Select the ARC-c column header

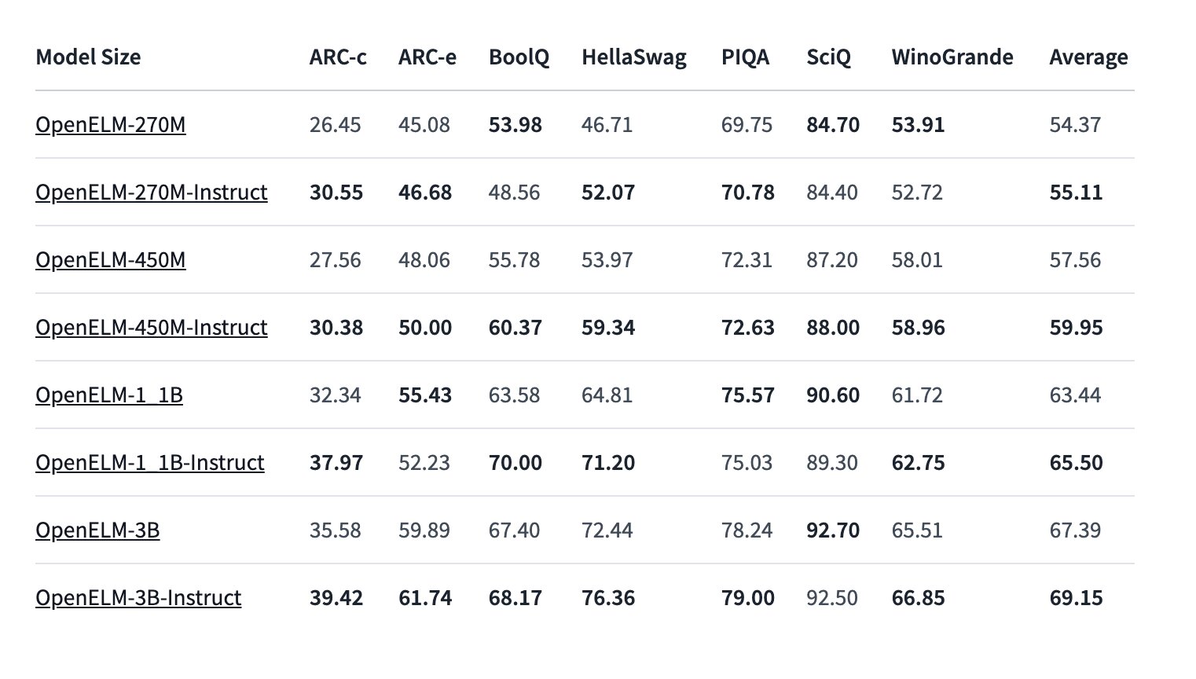click(x=338, y=57)
